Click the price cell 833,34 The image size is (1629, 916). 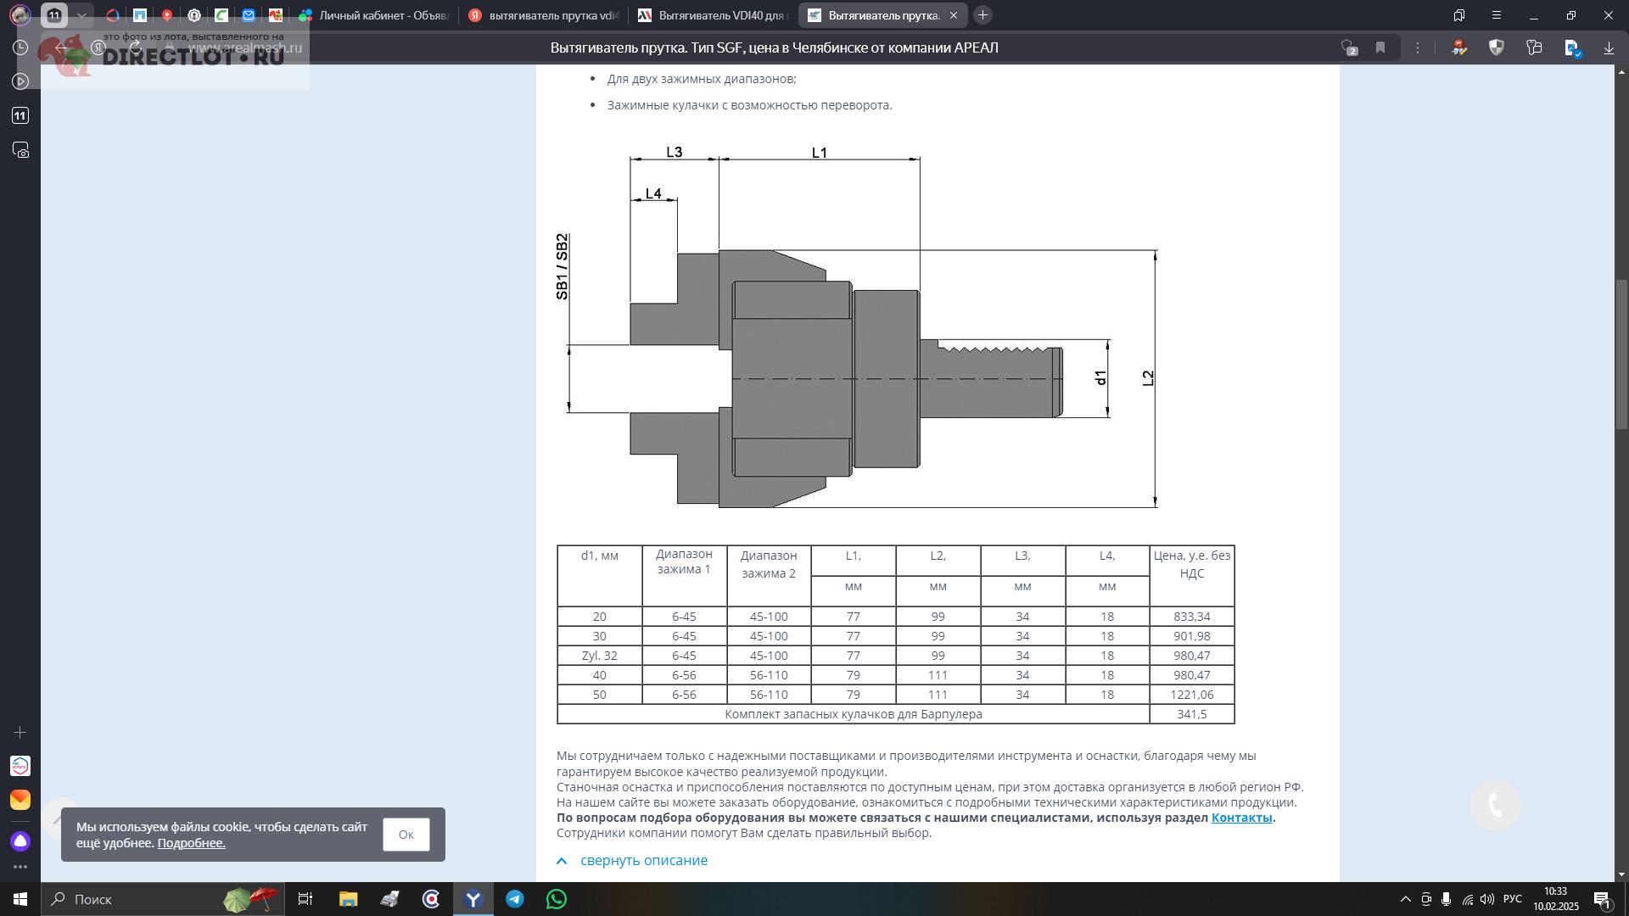(1192, 617)
